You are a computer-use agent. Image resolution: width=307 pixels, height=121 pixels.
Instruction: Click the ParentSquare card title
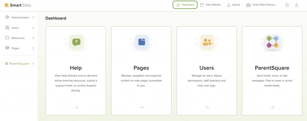[272, 68]
